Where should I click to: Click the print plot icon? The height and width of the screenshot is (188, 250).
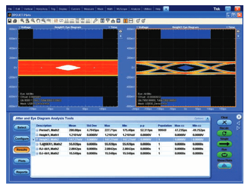[x=15, y=21]
